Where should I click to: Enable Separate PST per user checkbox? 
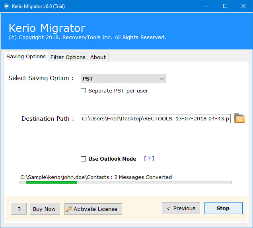[83, 91]
